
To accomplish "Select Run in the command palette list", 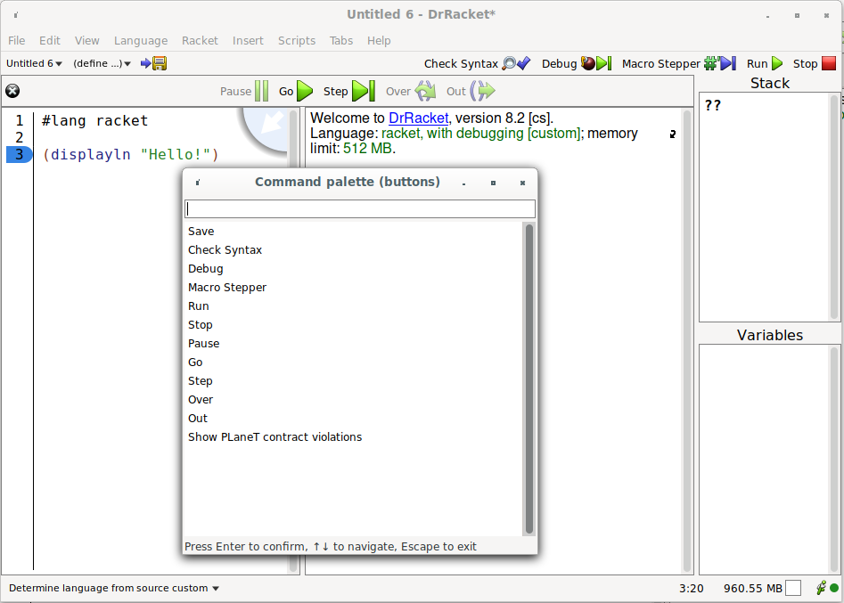I will pyautogui.click(x=353, y=306).
